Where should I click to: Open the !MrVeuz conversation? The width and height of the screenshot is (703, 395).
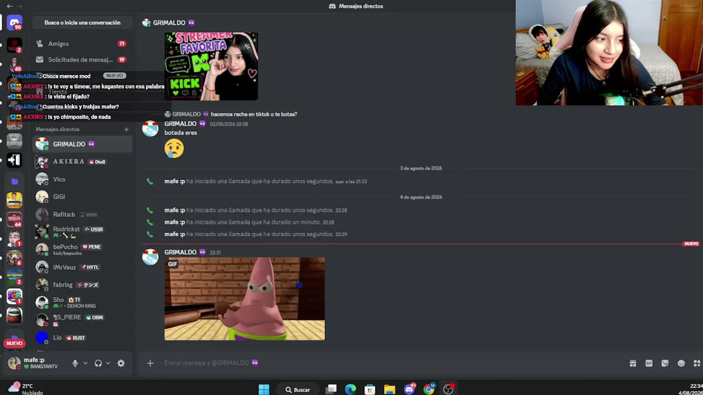[82, 267]
